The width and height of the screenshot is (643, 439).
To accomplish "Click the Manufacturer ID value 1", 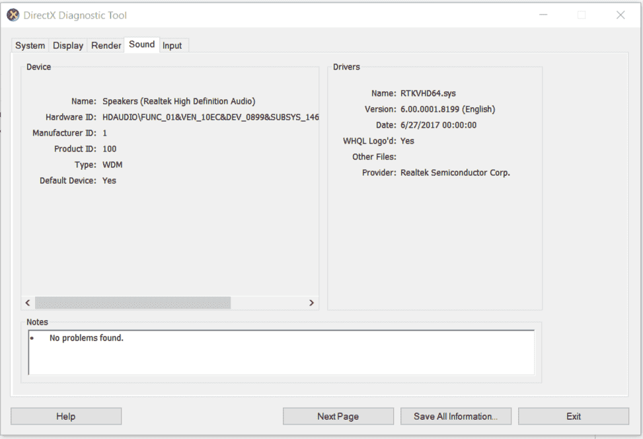I will point(104,133).
